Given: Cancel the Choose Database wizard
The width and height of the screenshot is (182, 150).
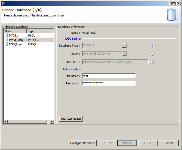Looking at the screenshot, I should (x=169, y=143).
